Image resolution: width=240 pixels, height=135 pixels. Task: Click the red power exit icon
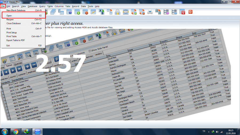[x=190, y=12]
